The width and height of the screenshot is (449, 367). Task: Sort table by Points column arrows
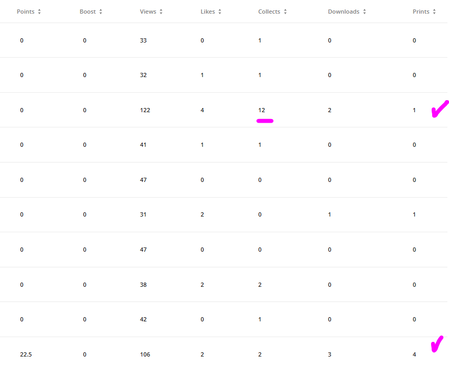(x=39, y=12)
